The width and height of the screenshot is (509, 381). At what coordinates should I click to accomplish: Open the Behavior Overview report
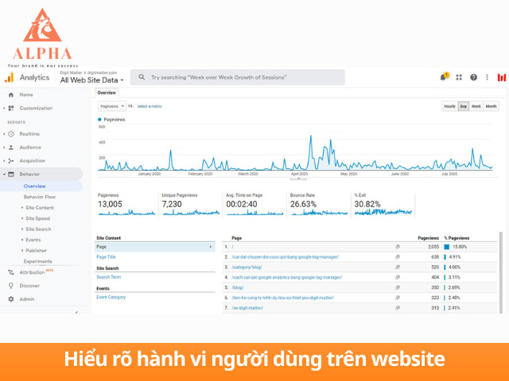(x=35, y=186)
